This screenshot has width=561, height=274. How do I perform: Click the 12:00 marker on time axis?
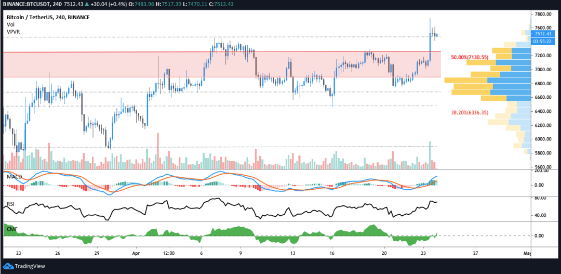point(169,253)
